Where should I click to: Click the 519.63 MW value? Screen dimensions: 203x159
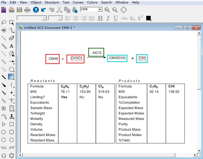pyautogui.click(x=104, y=92)
